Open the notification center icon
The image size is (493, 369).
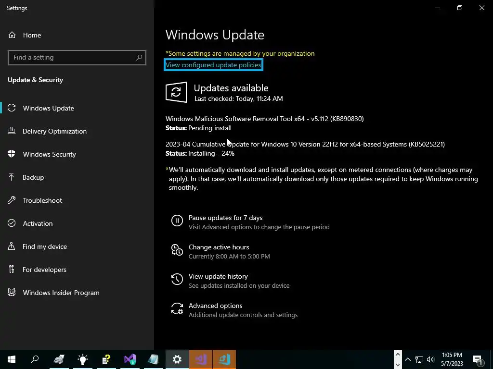(x=478, y=359)
